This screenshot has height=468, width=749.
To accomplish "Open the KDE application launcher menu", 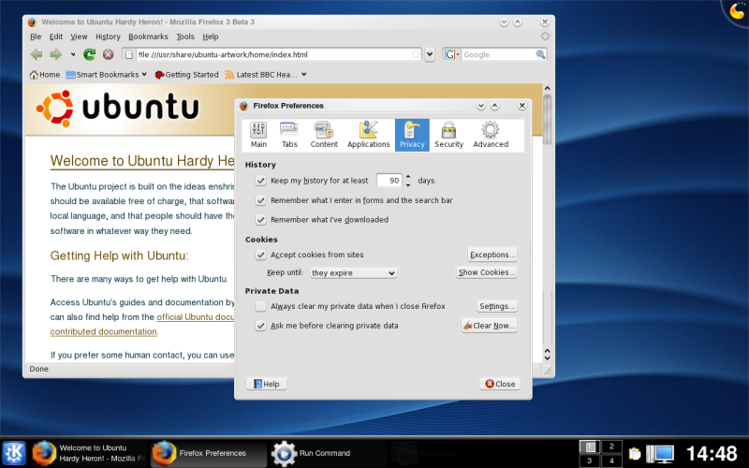I will tap(14, 453).
